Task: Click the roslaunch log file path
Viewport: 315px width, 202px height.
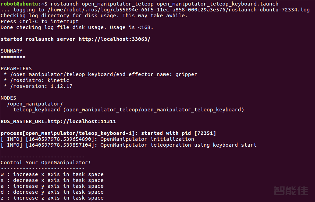Action: [x=178, y=10]
